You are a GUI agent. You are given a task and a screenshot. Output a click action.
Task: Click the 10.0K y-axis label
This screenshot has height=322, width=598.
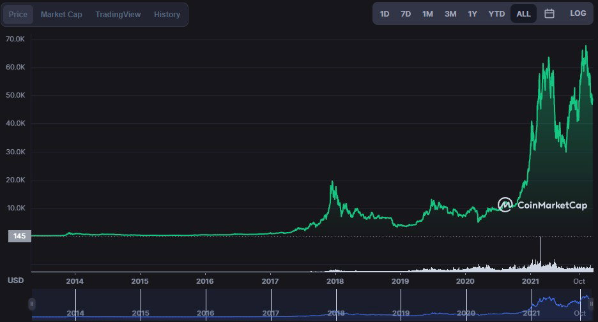pyautogui.click(x=15, y=208)
